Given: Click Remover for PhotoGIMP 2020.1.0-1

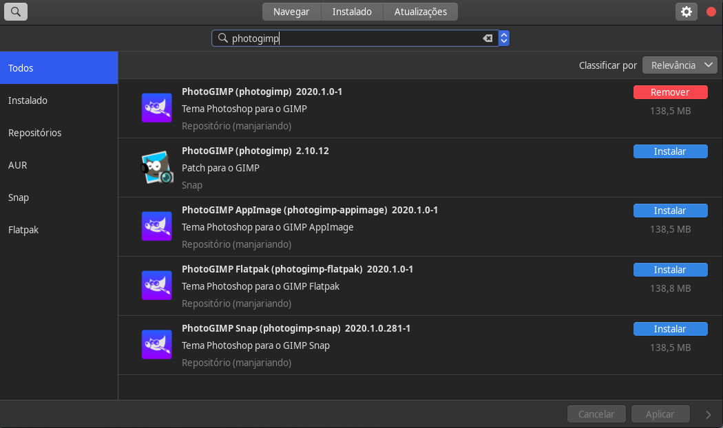Looking at the screenshot, I should pyautogui.click(x=671, y=92).
